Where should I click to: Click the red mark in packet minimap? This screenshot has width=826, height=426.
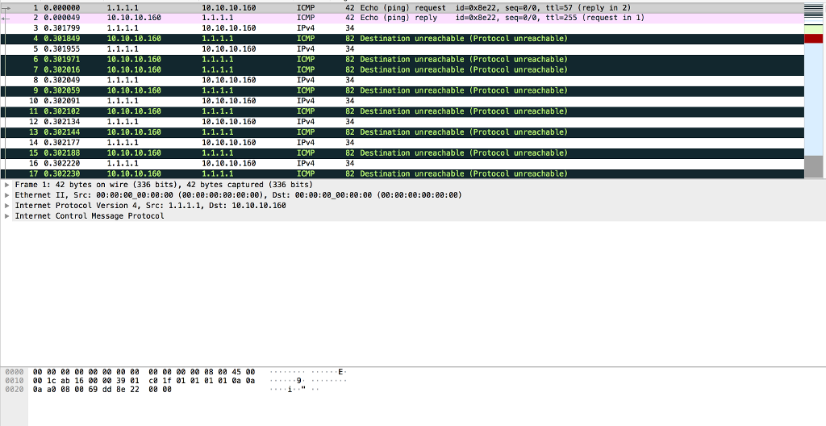[814, 39]
